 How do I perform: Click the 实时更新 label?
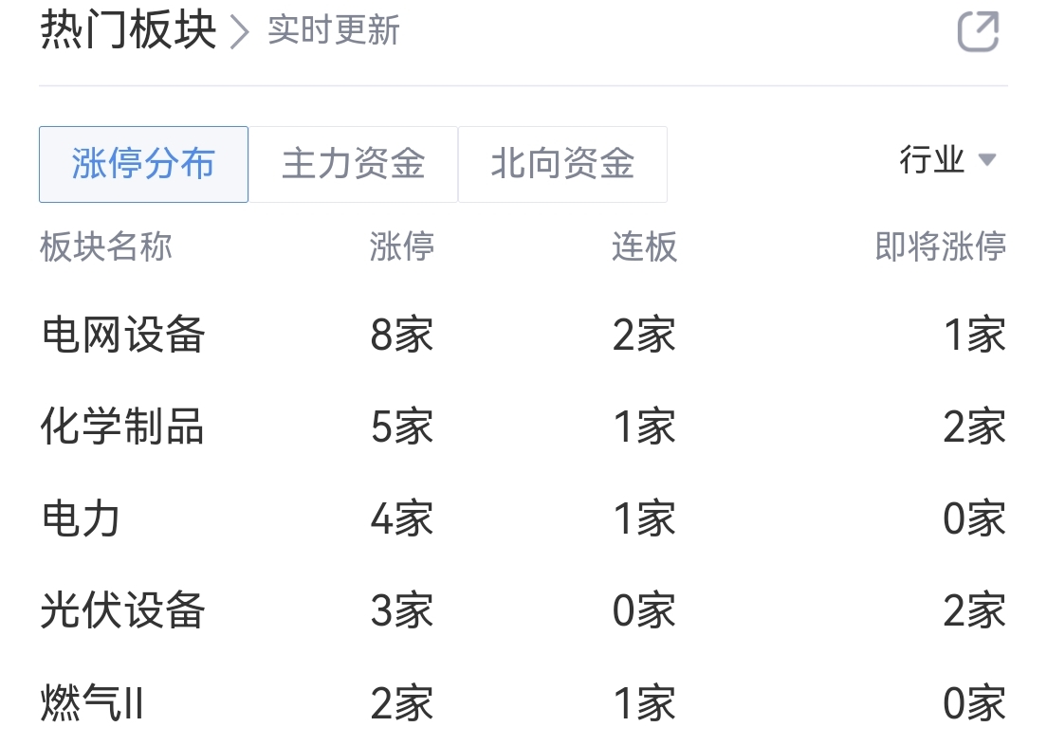click(333, 30)
